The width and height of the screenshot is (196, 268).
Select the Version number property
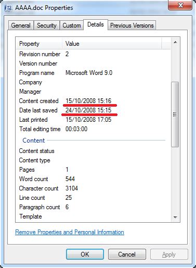(x=38, y=63)
